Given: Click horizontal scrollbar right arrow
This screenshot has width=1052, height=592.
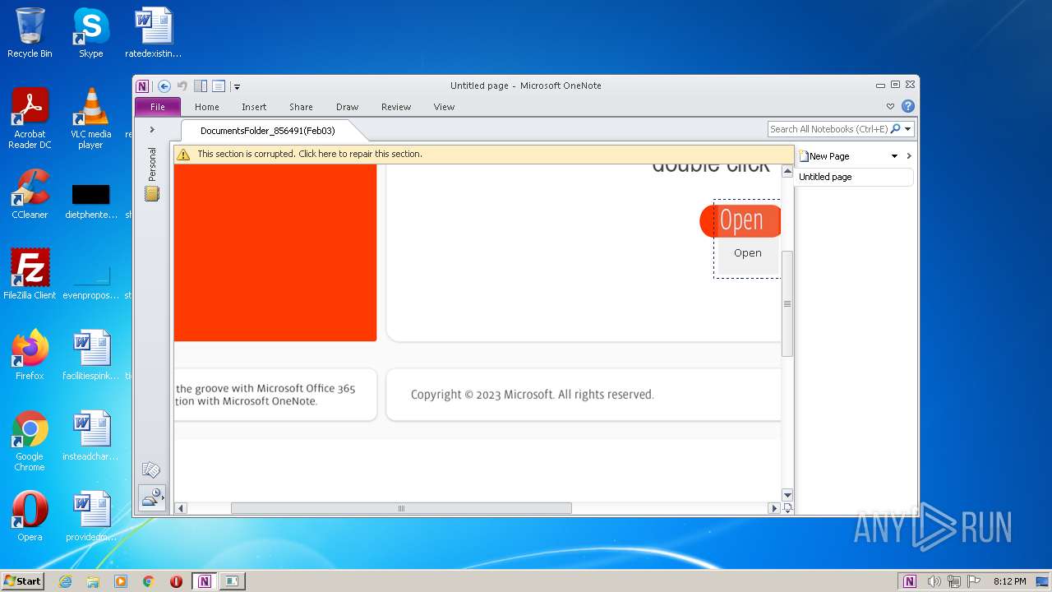Looking at the screenshot, I should [773, 508].
